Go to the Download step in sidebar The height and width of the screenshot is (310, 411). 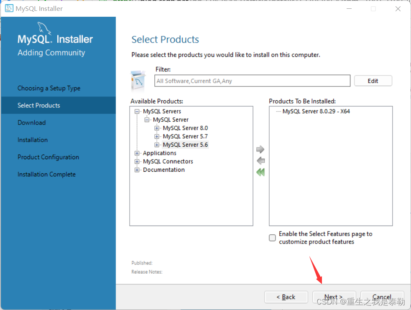(31, 122)
